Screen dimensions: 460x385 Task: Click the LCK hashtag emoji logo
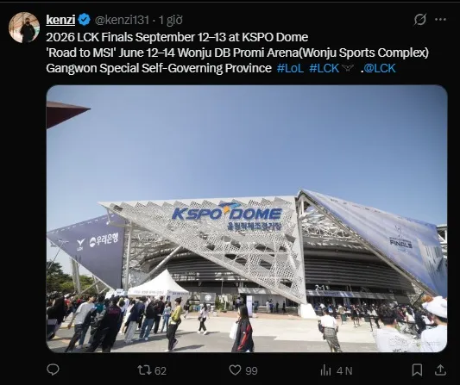tap(348, 68)
